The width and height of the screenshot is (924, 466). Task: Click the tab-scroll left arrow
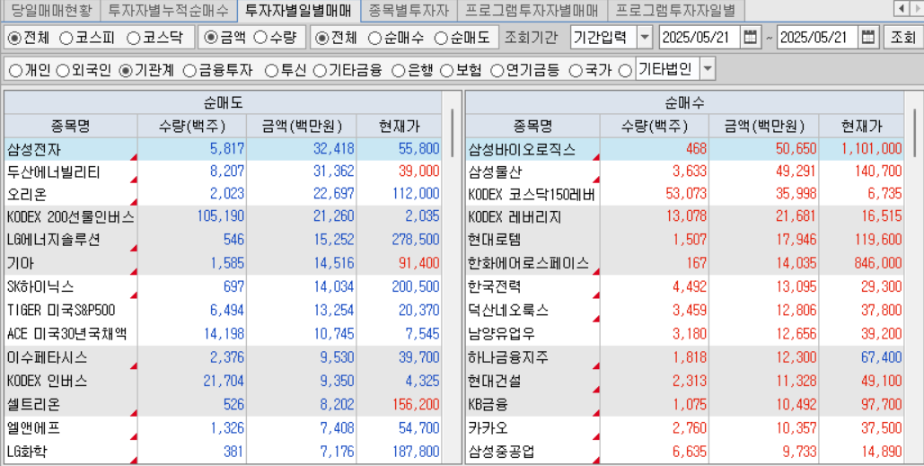pos(902,9)
